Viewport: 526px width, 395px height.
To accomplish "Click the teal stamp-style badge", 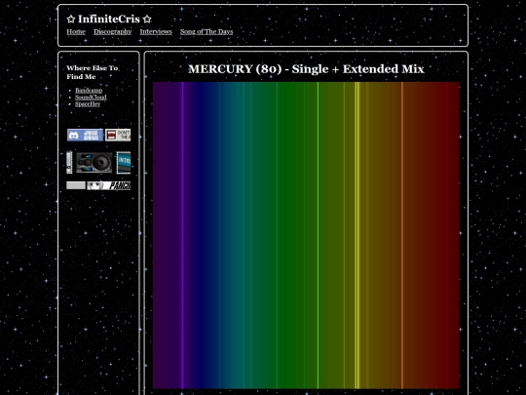I will point(124,163).
